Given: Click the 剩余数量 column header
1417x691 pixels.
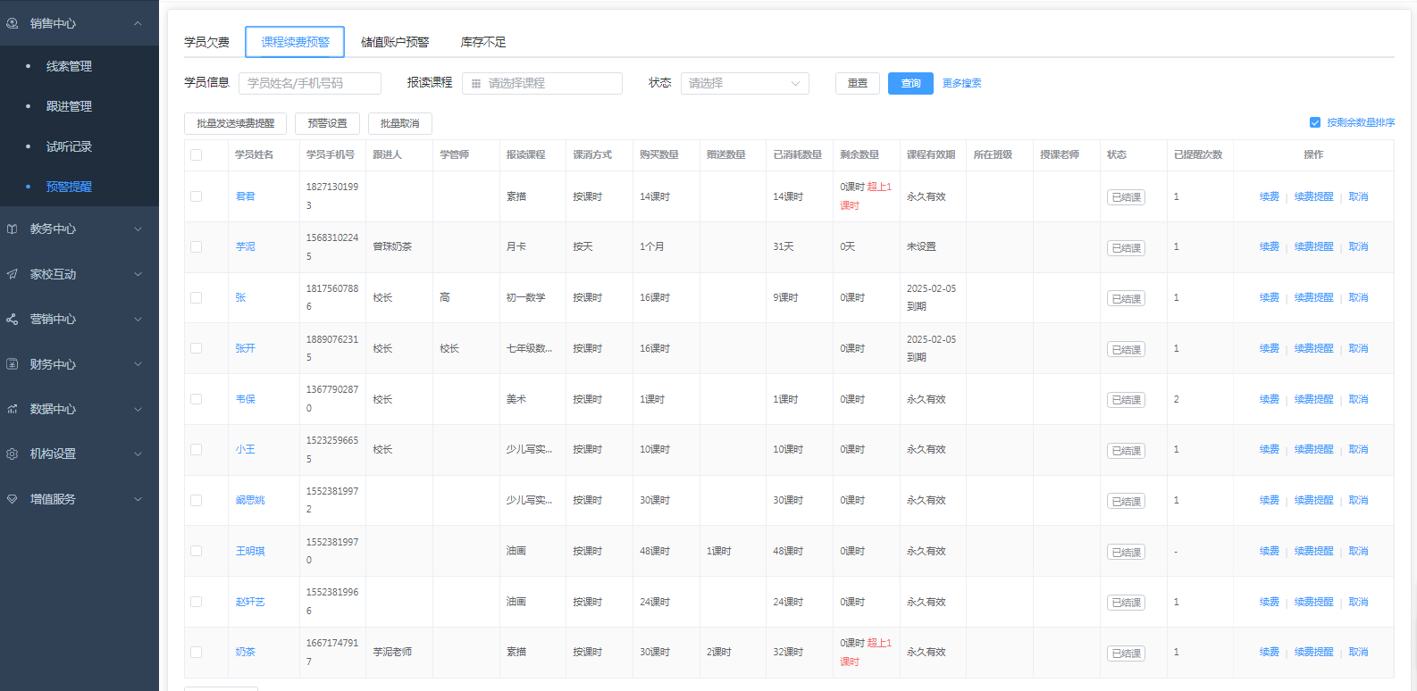Looking at the screenshot, I should 859,154.
